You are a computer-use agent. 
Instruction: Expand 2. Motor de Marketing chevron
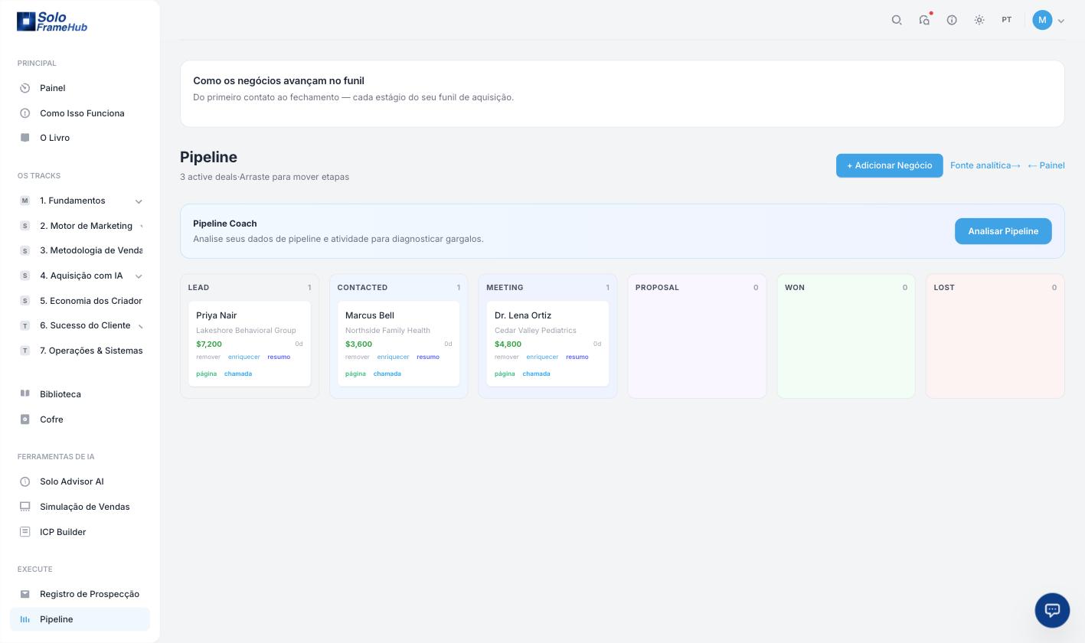click(141, 226)
